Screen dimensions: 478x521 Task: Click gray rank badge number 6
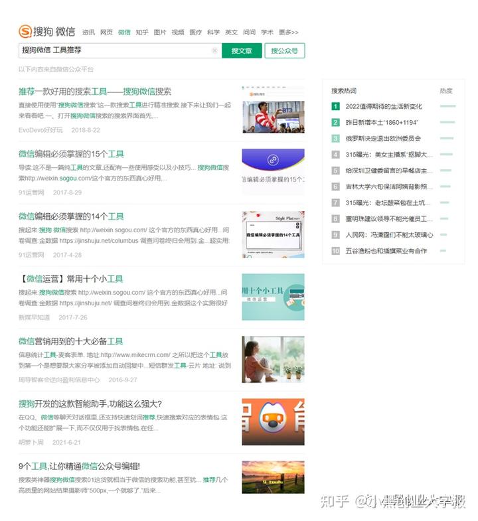[335, 186]
